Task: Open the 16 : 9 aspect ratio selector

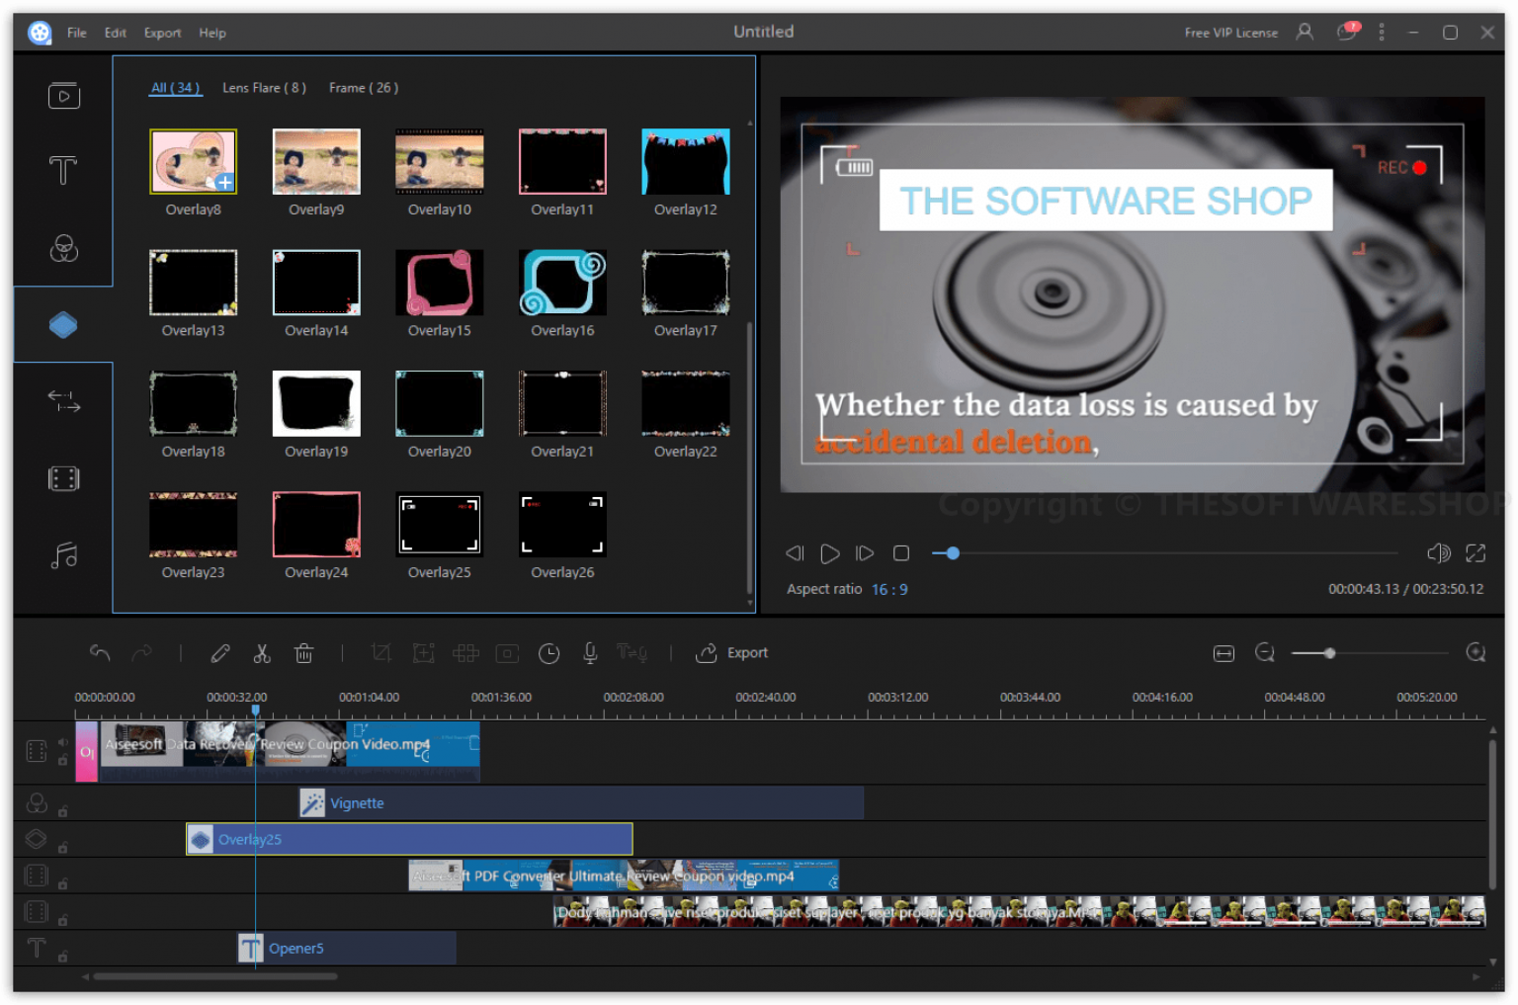Action: coord(889,590)
